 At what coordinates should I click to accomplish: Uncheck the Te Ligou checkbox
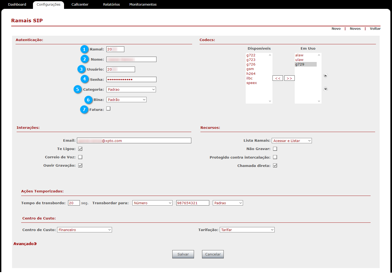click(80, 149)
